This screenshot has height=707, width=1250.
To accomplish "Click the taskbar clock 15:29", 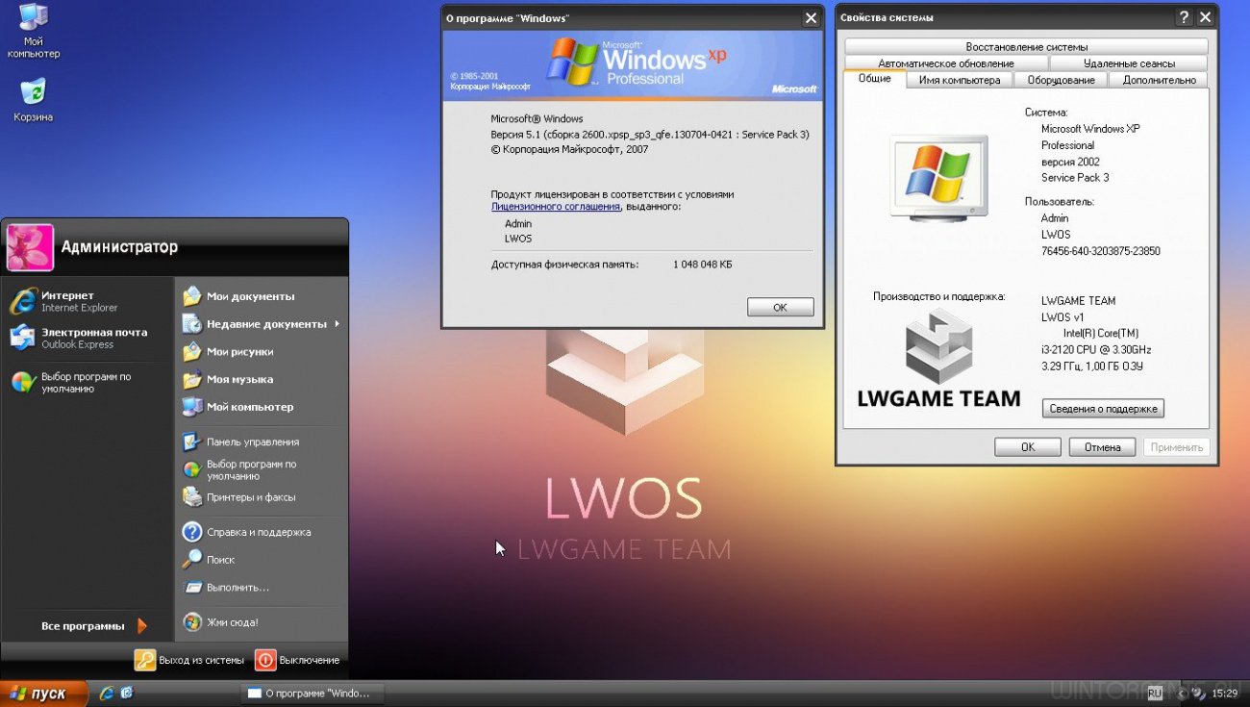I will click(x=1224, y=694).
